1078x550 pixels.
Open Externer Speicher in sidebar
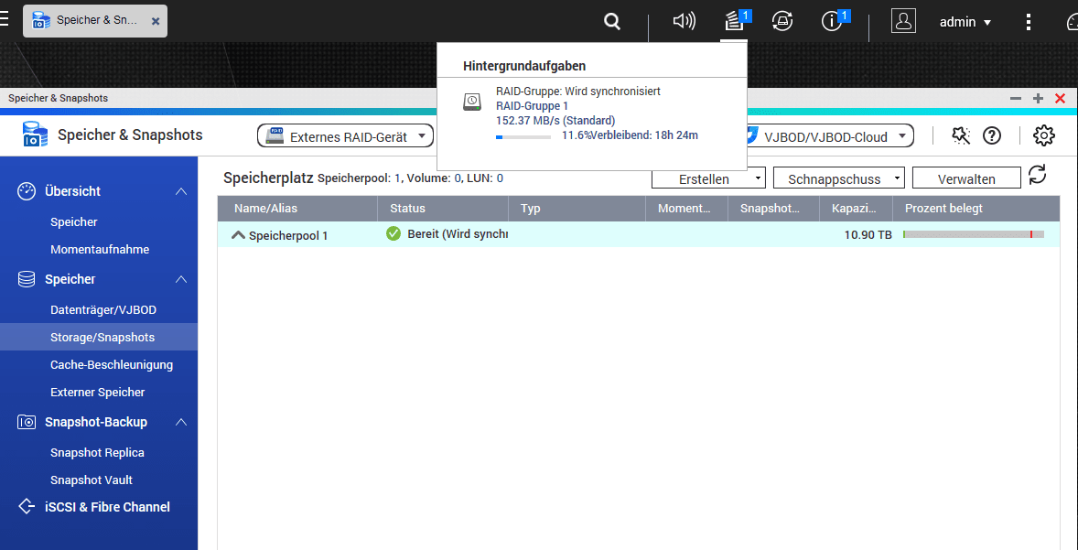tap(98, 393)
